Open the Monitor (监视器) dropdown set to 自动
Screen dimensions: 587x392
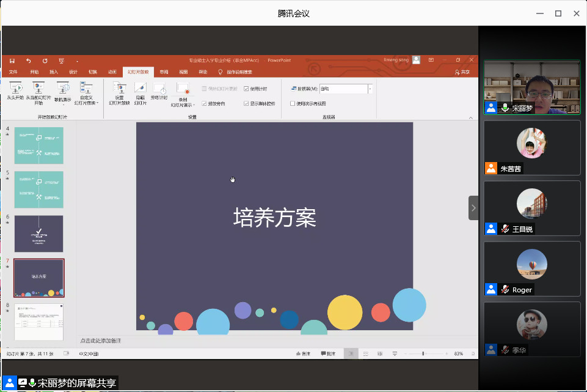pyautogui.click(x=370, y=89)
